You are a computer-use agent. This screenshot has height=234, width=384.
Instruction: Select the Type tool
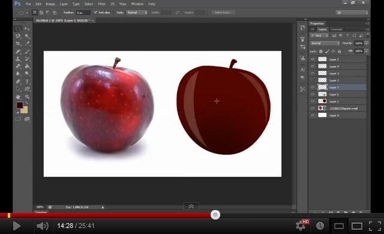click(x=27, y=81)
